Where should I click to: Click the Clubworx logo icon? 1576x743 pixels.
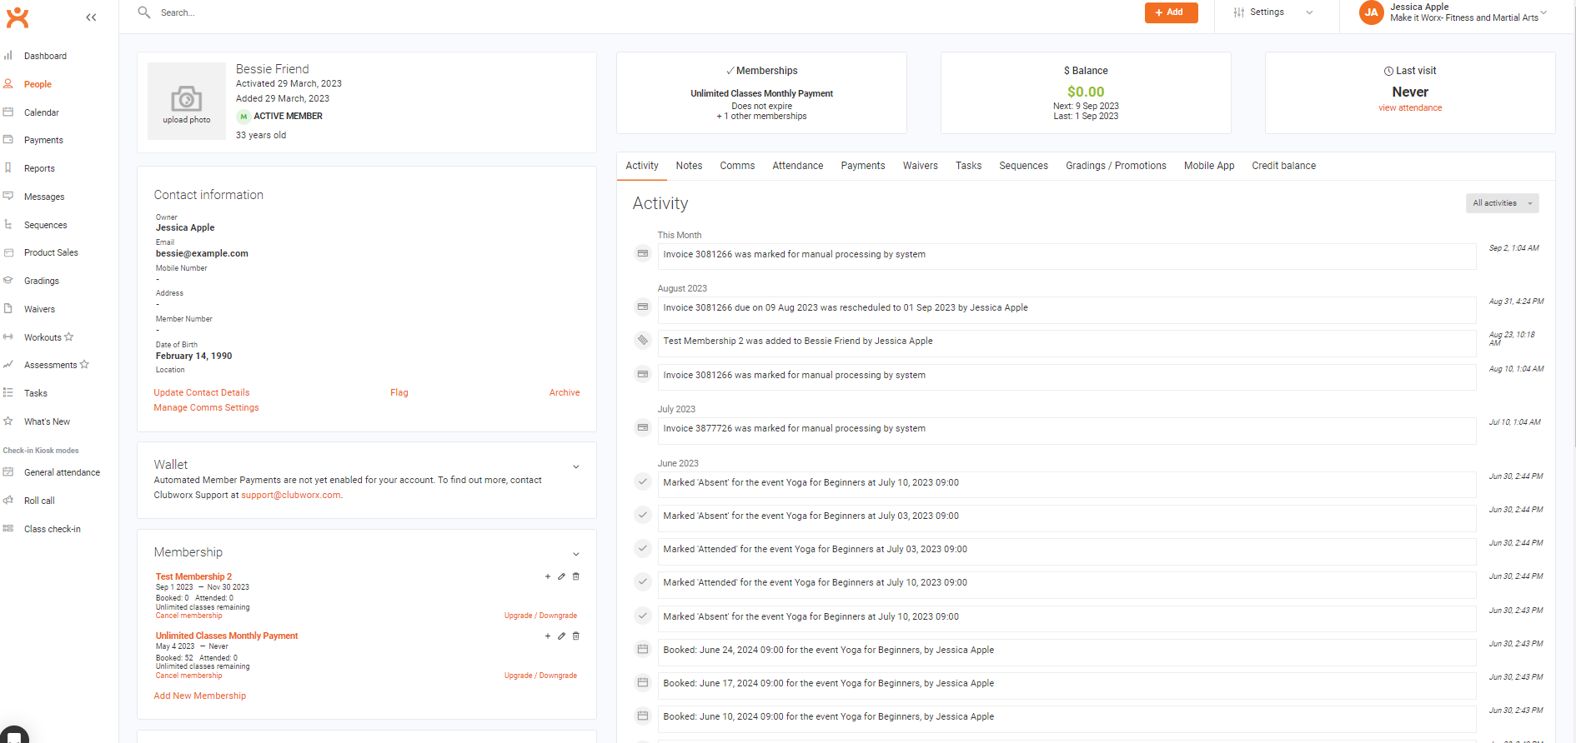coord(18,17)
